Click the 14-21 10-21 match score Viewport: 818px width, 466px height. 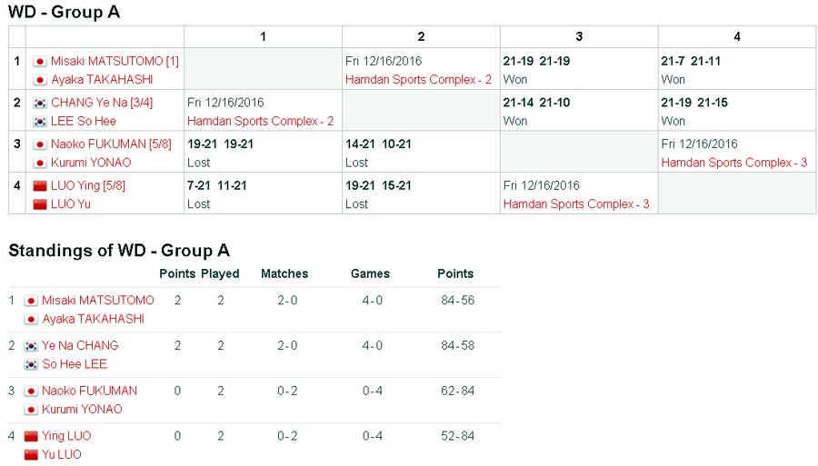(378, 144)
